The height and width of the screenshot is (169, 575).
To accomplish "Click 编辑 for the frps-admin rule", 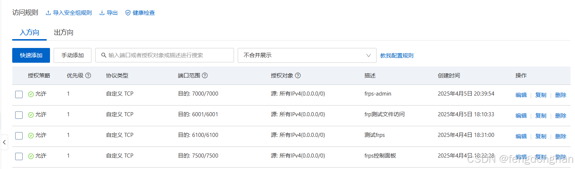I will [521, 95].
